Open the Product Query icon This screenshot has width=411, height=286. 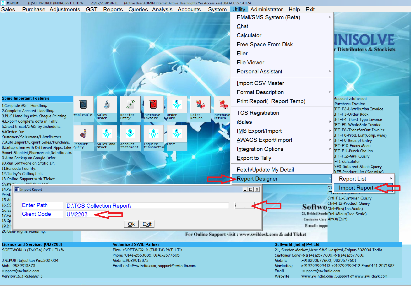pos(83,134)
